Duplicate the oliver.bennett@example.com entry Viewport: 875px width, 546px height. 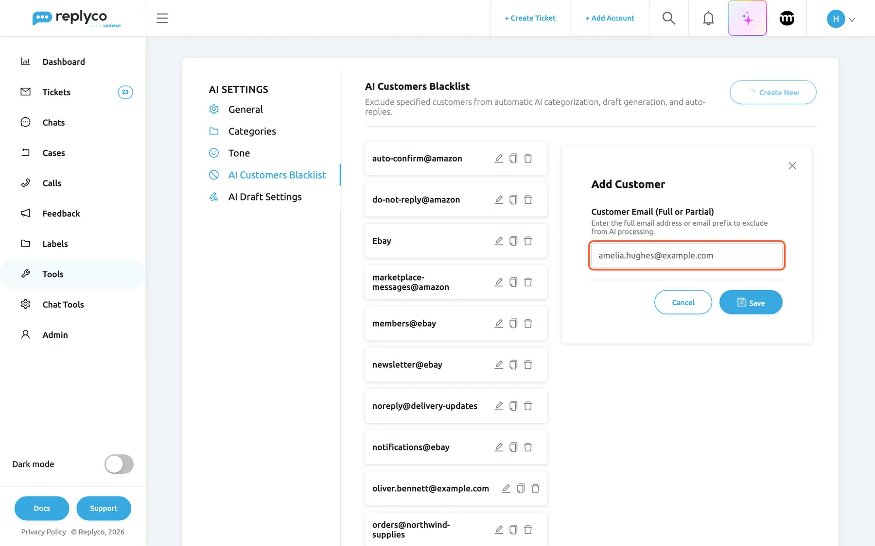tap(521, 488)
